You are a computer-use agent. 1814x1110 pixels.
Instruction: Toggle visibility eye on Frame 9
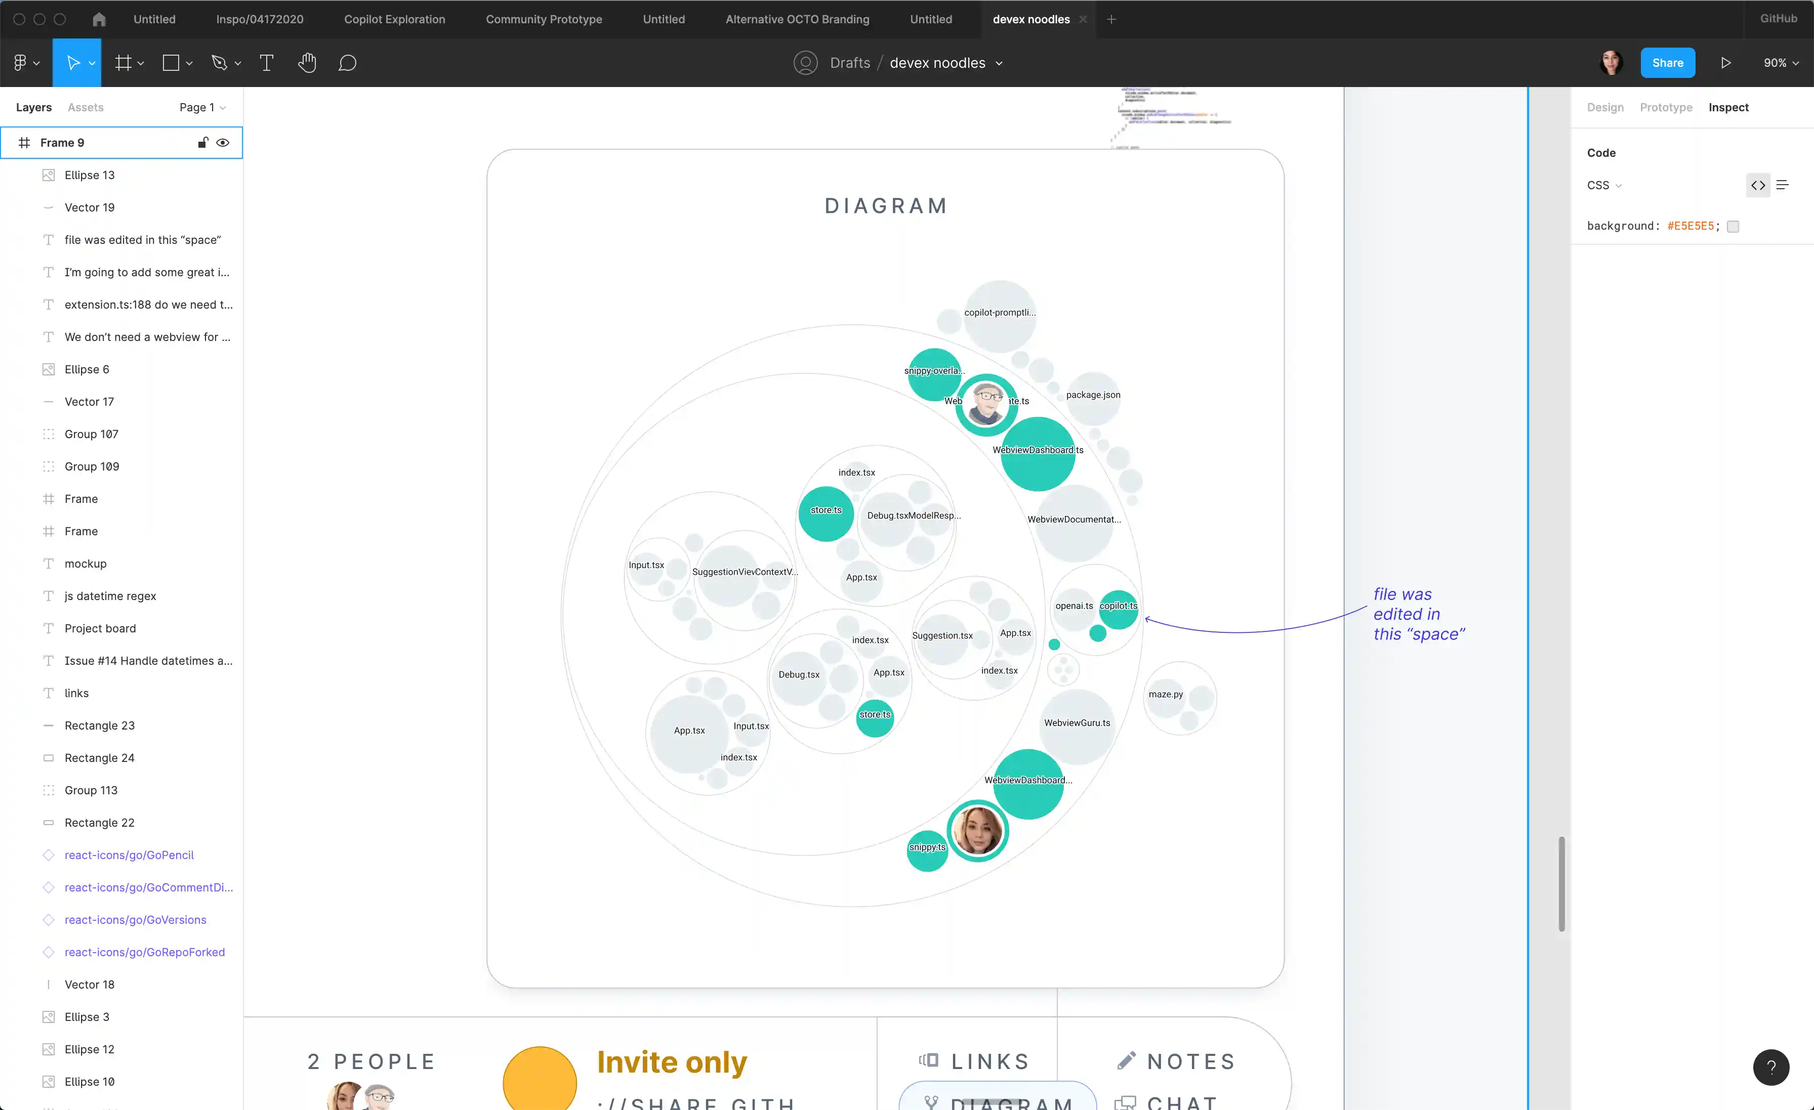[222, 142]
